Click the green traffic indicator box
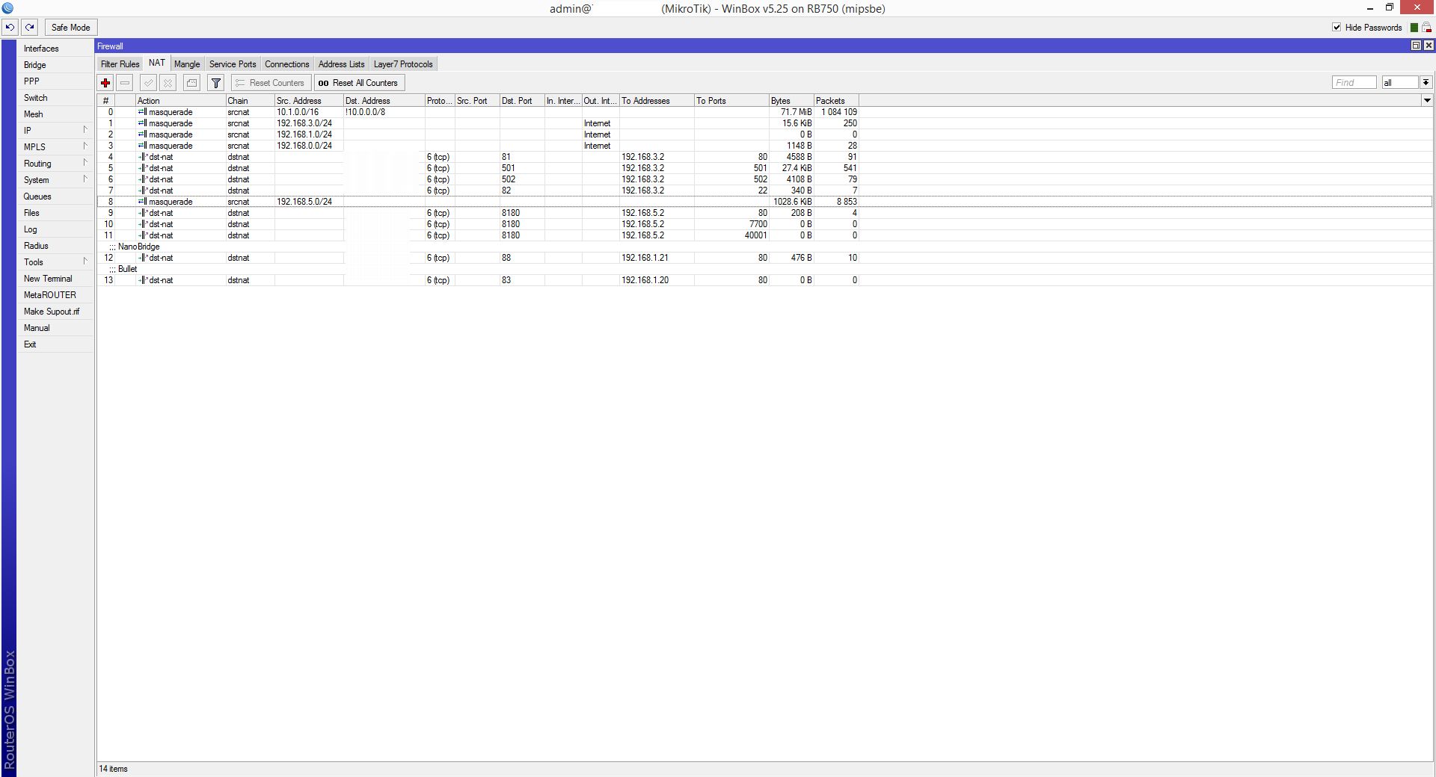This screenshot has height=777, width=1436. pos(1414,28)
